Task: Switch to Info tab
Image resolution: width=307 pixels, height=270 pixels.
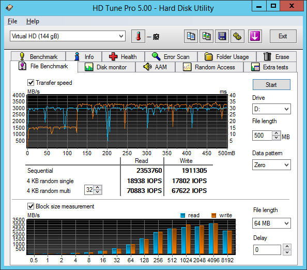Action: click(84, 56)
